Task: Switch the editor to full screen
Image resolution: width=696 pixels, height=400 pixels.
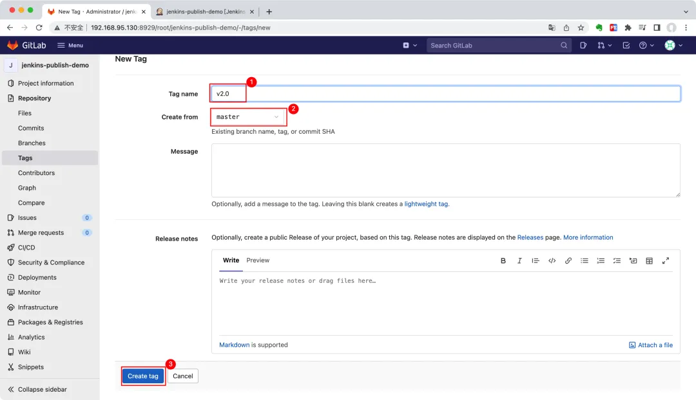Action: pyautogui.click(x=665, y=260)
